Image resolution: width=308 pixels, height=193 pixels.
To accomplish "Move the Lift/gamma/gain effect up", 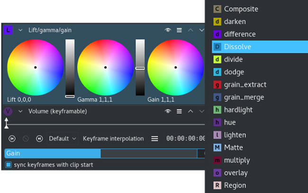I will pyautogui.click(x=190, y=30).
